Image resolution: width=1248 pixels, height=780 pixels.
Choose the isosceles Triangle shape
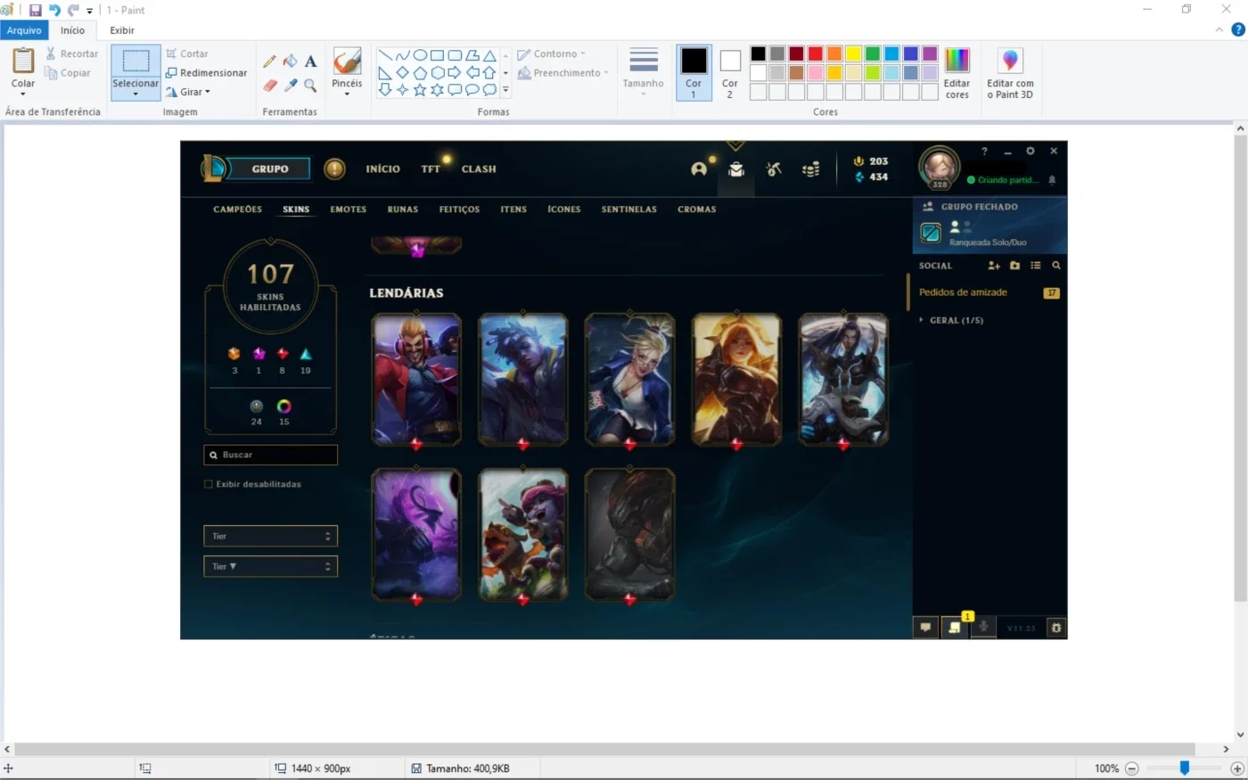[489, 55]
